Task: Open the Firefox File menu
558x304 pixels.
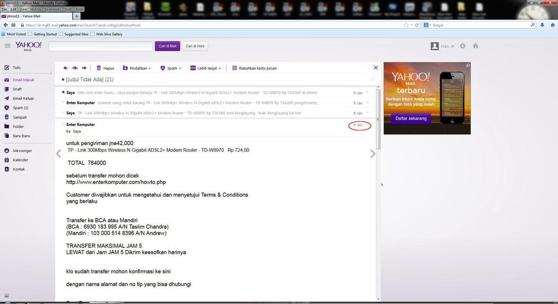Action: 4,9
